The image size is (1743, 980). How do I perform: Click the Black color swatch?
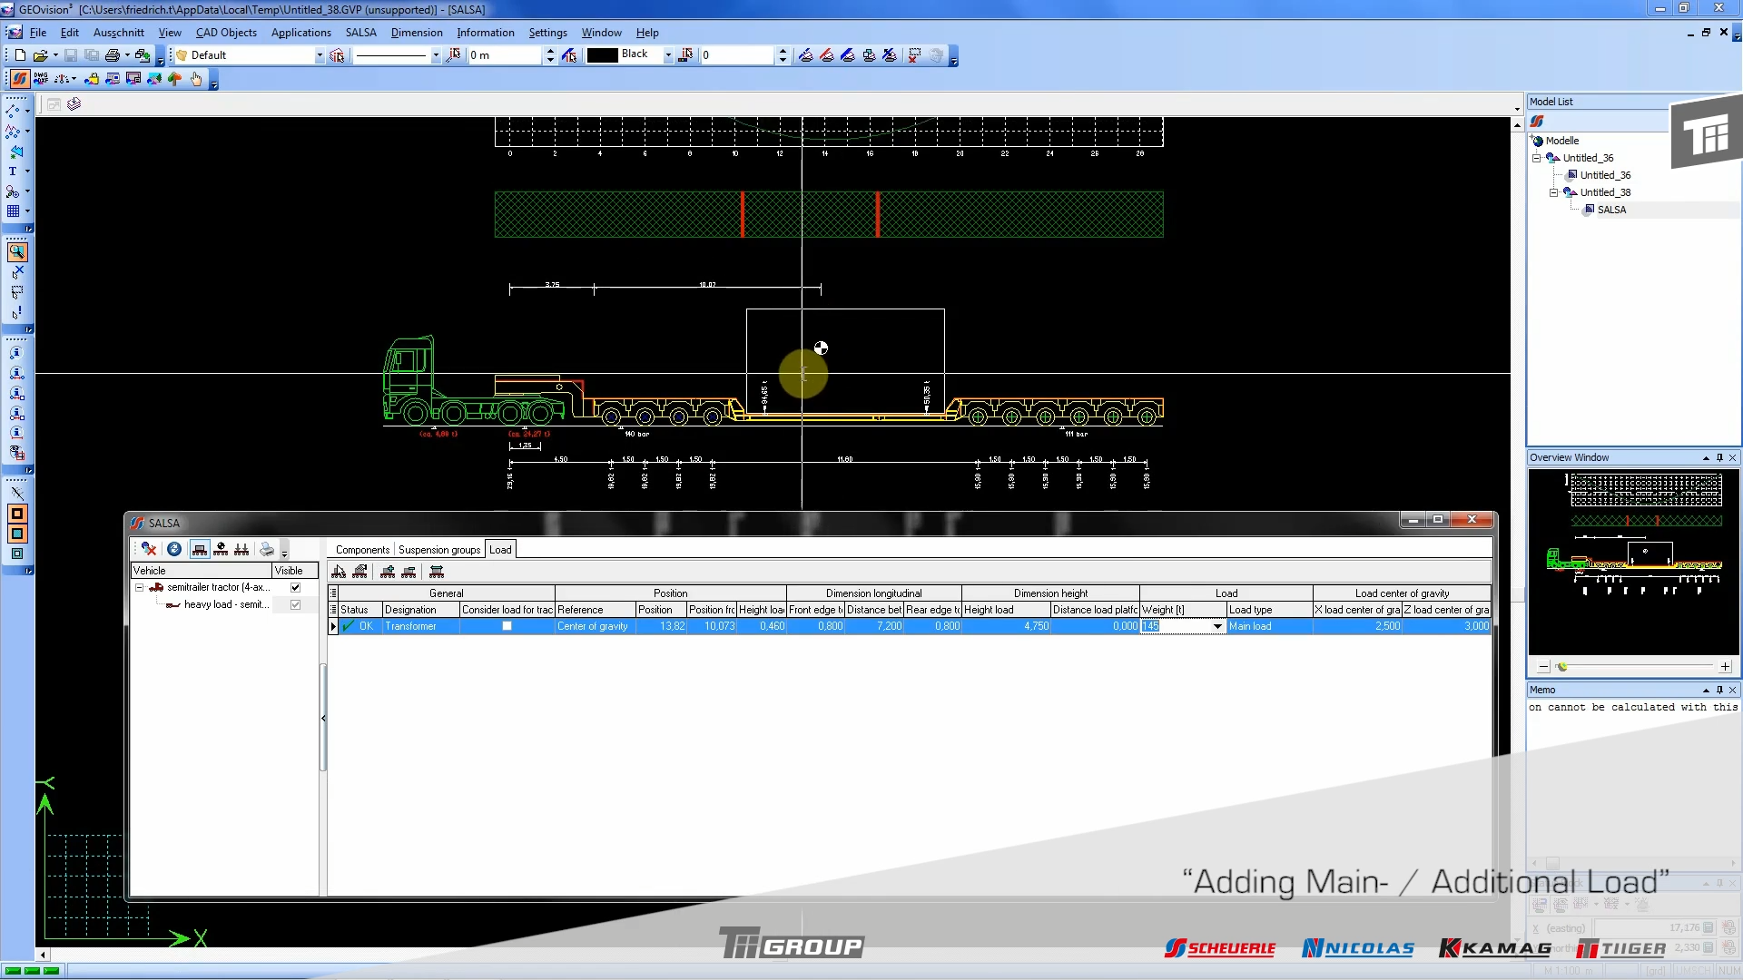[602, 55]
